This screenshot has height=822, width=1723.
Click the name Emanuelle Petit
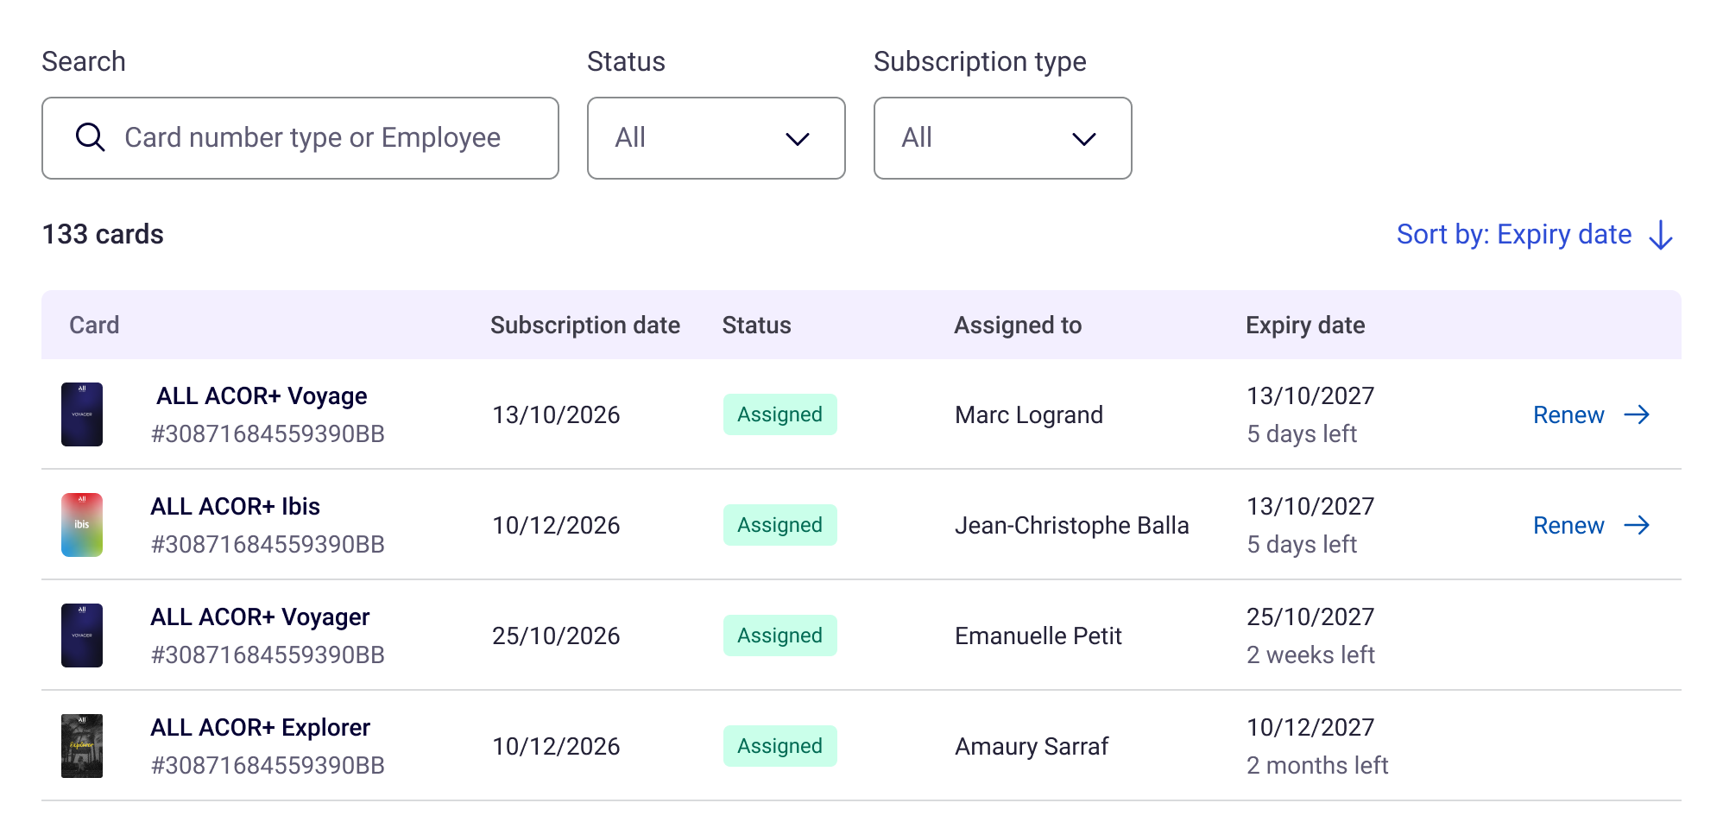pyautogui.click(x=1038, y=636)
